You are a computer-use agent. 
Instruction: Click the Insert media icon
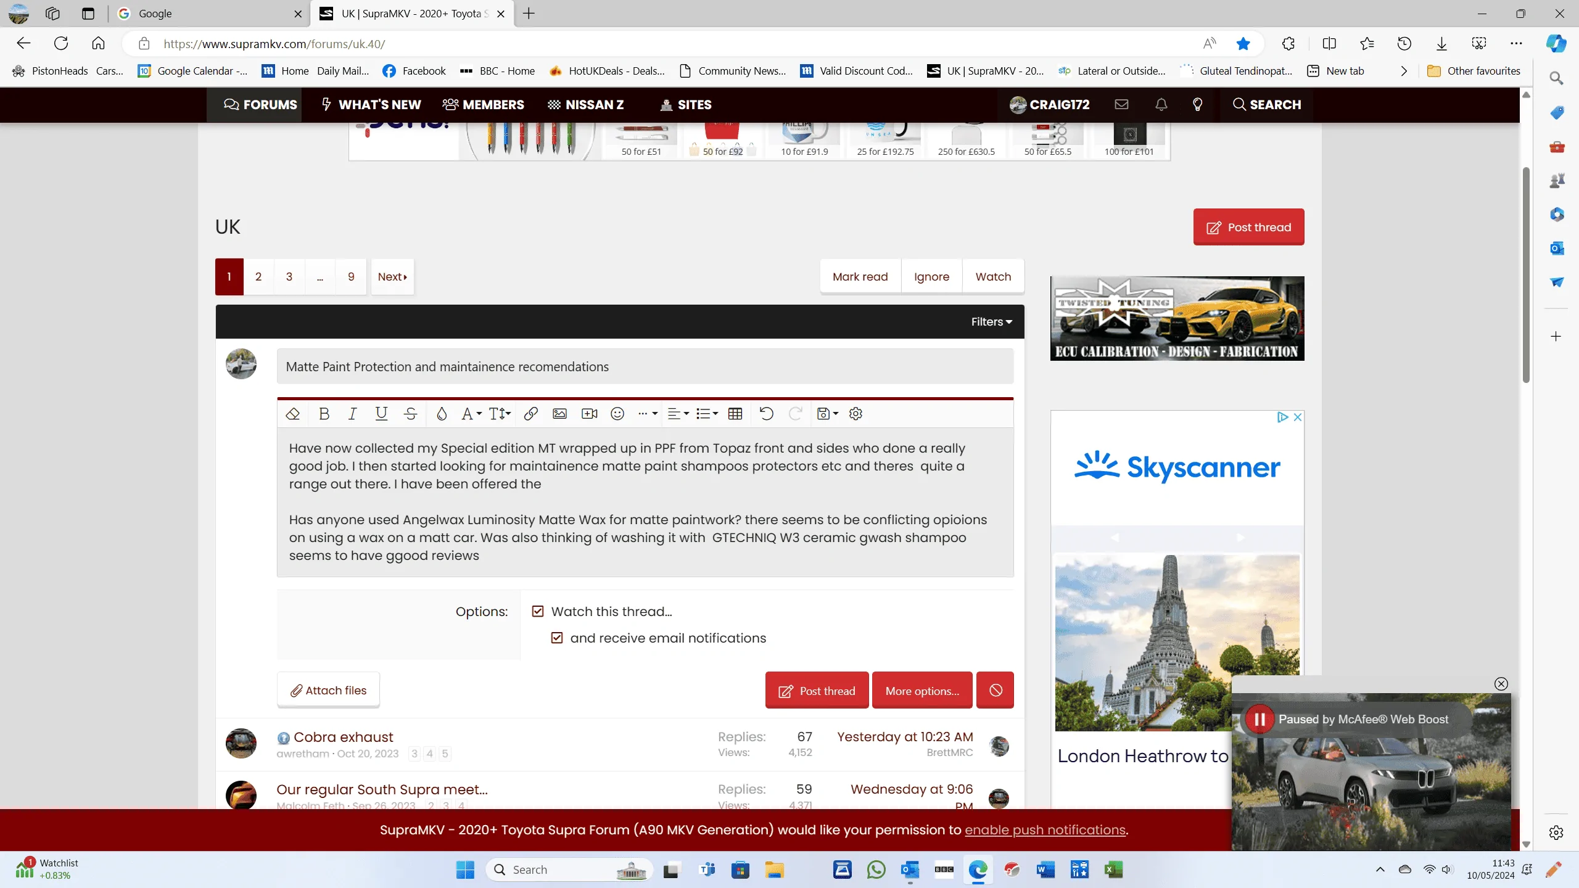[x=589, y=414]
